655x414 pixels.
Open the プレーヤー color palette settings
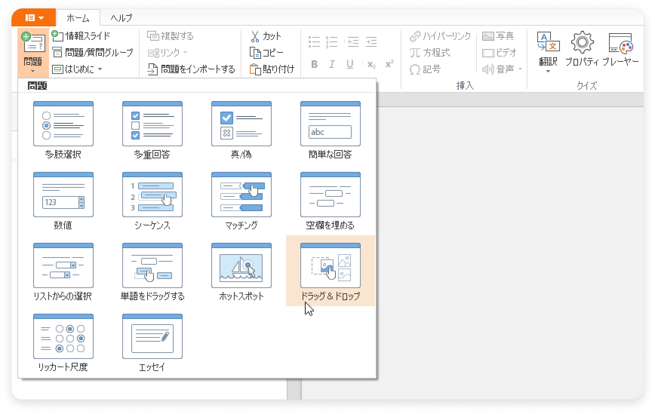(620, 49)
